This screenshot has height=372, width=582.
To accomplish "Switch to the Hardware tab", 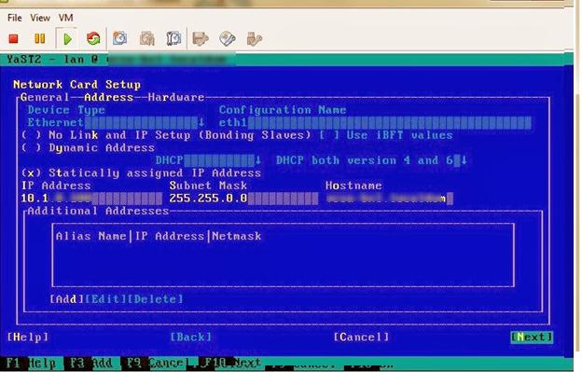I will point(176,97).
